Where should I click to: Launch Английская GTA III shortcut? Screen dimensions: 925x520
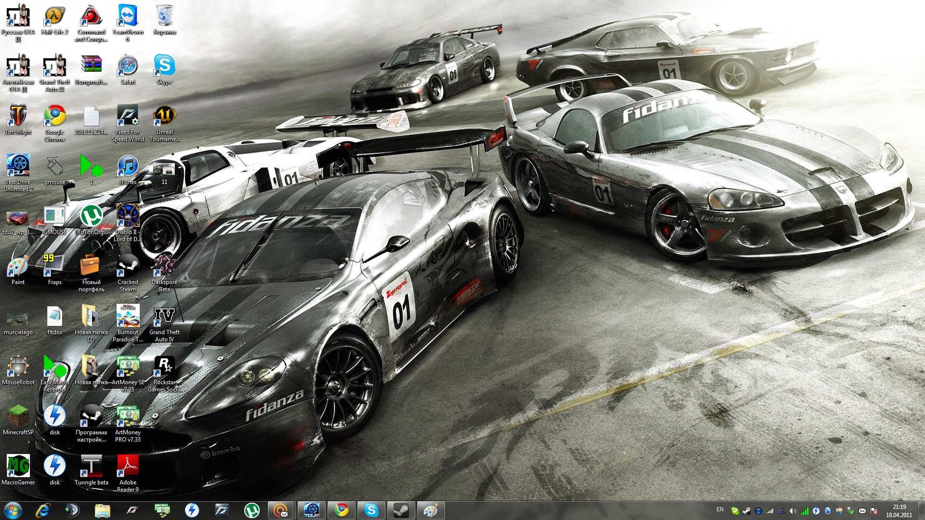18,74
